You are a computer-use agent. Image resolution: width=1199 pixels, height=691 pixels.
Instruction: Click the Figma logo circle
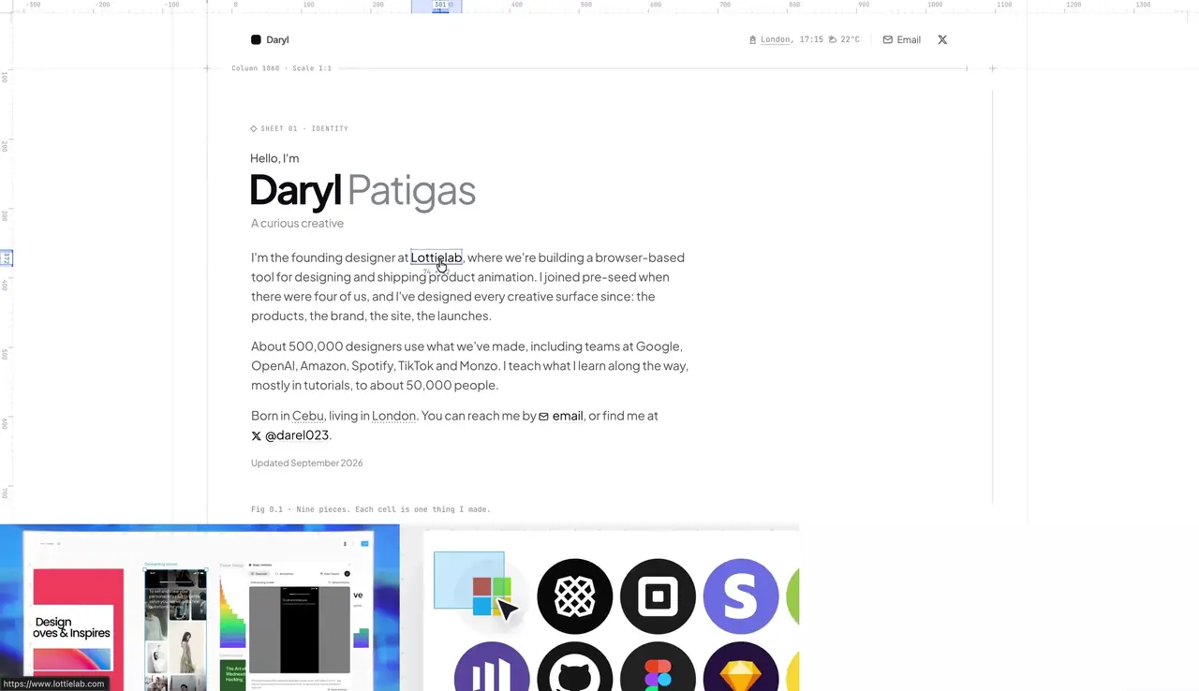pos(658,667)
